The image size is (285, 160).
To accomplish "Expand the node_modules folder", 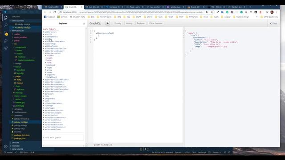I will 20,37.
